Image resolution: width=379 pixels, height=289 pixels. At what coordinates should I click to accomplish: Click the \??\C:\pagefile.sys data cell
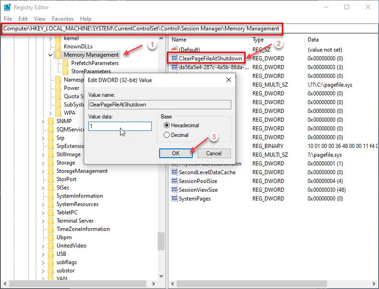(330, 85)
